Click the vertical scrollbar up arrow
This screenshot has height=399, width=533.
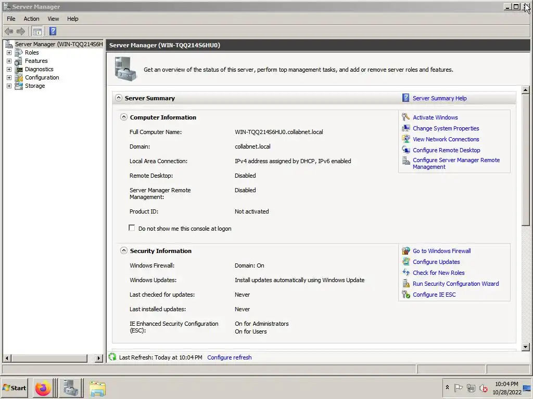point(526,90)
